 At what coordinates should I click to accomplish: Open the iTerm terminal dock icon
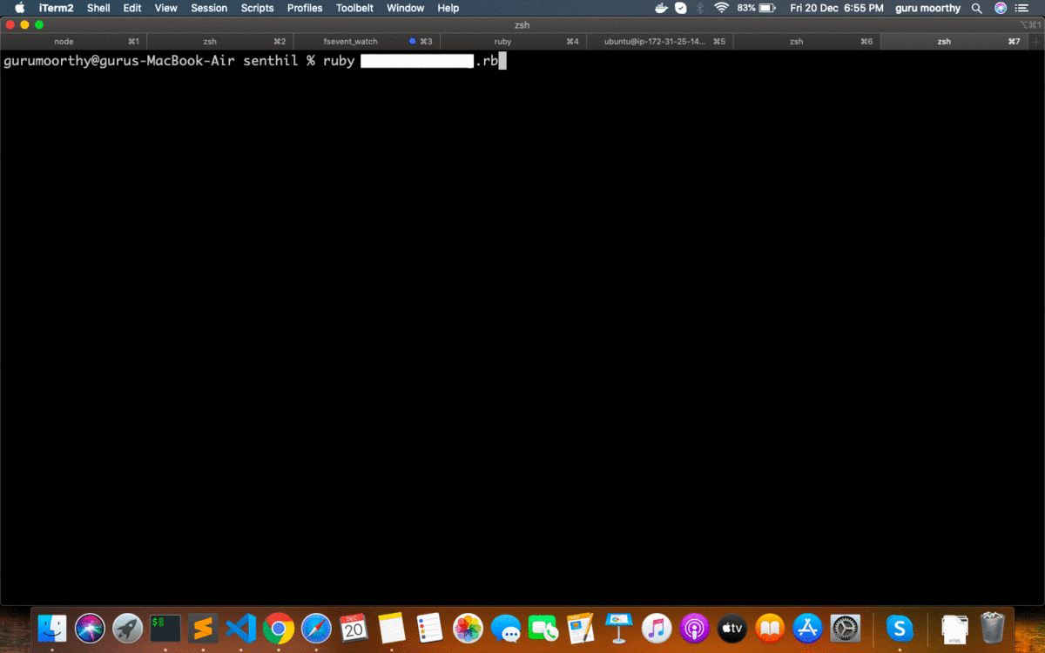(165, 628)
